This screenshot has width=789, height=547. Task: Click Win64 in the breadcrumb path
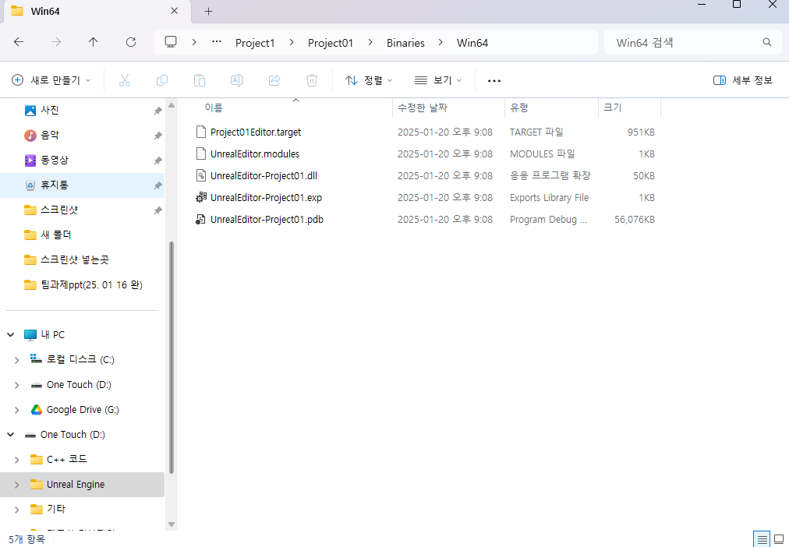coord(472,43)
